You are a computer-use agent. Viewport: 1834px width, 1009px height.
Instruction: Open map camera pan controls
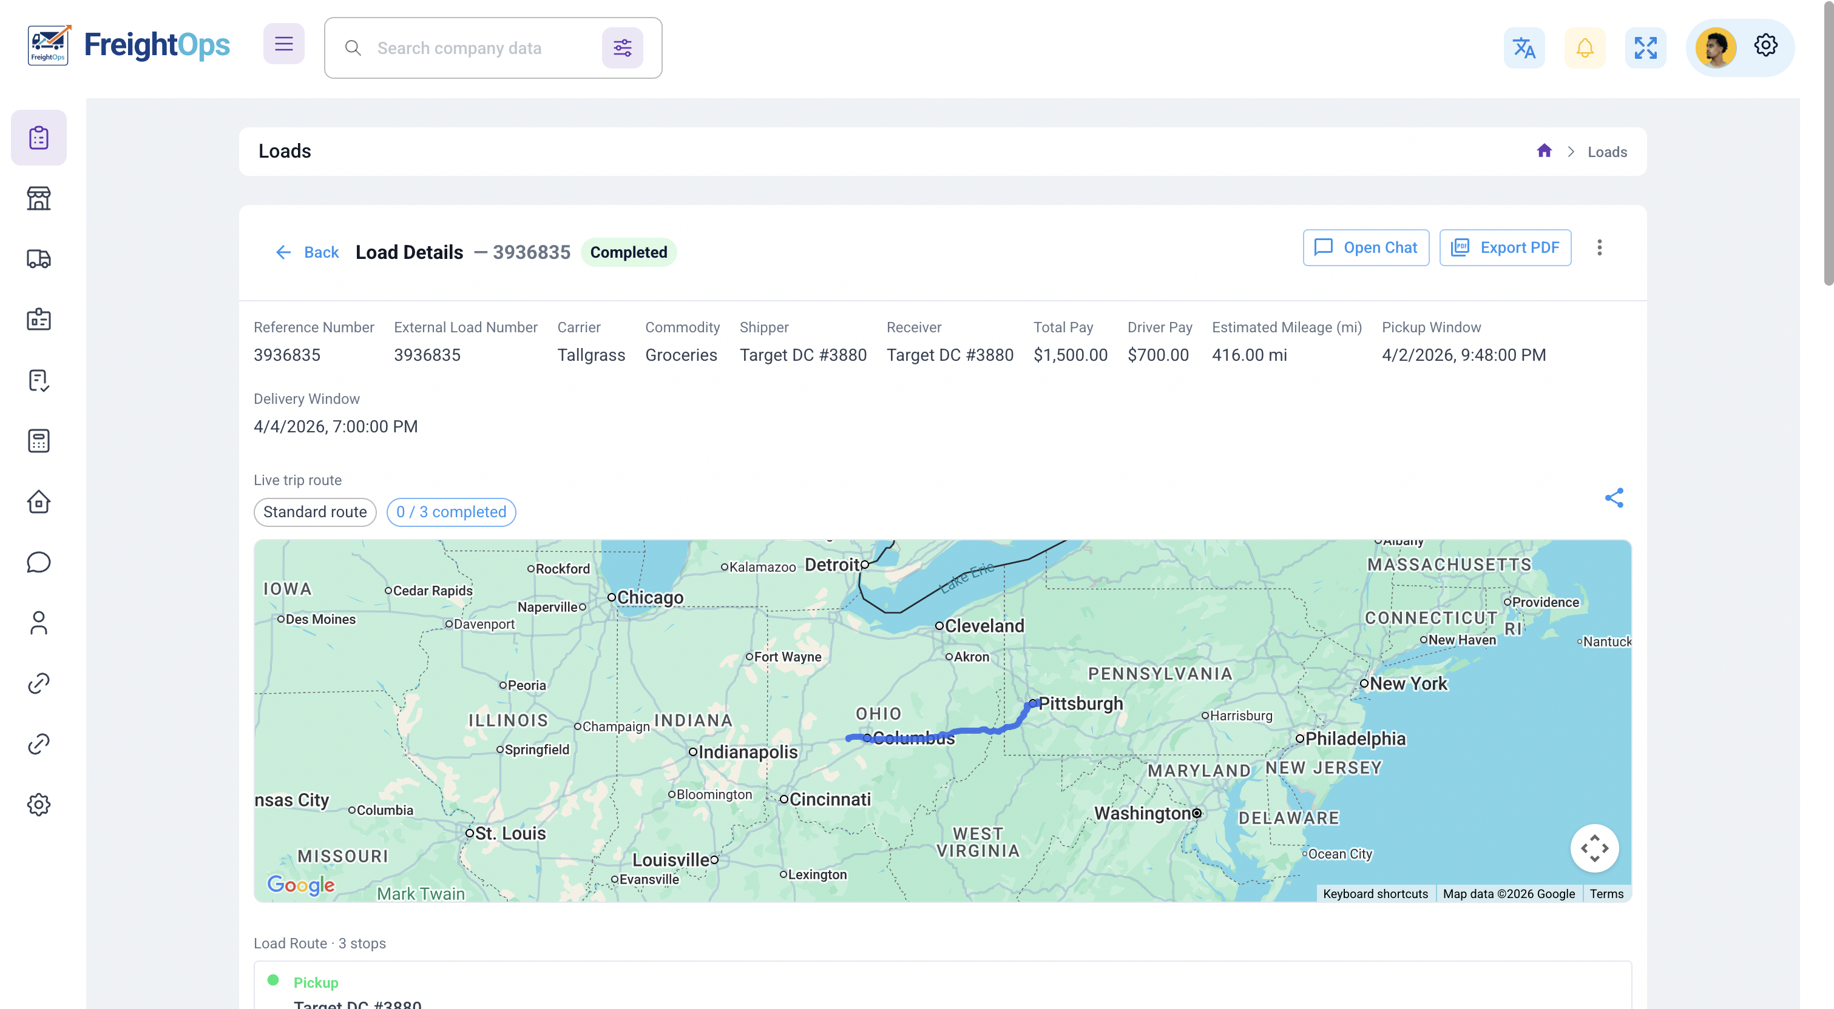pyautogui.click(x=1594, y=848)
